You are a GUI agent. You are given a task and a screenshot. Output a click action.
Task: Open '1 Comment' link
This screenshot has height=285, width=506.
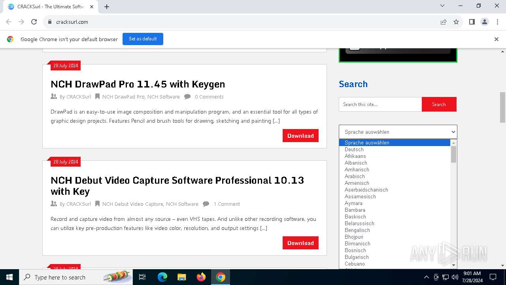click(x=227, y=204)
